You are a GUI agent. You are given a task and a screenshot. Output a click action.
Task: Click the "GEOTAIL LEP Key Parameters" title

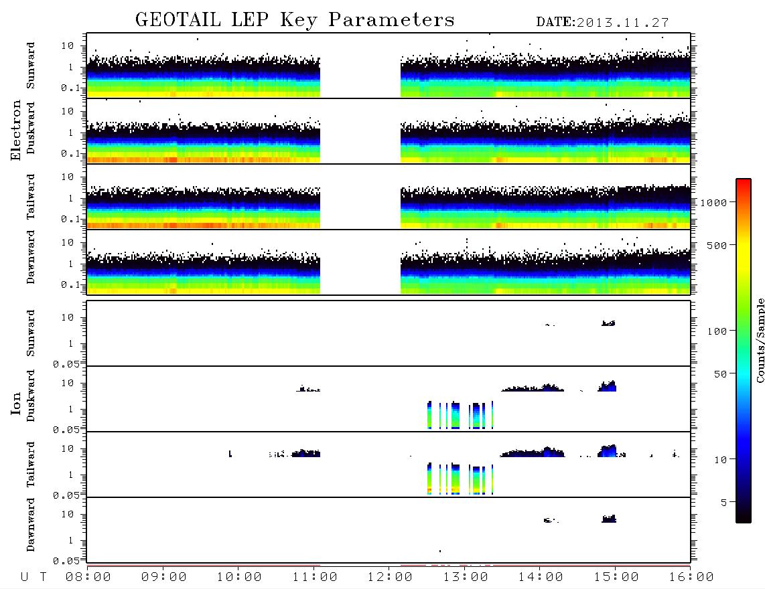(295, 21)
